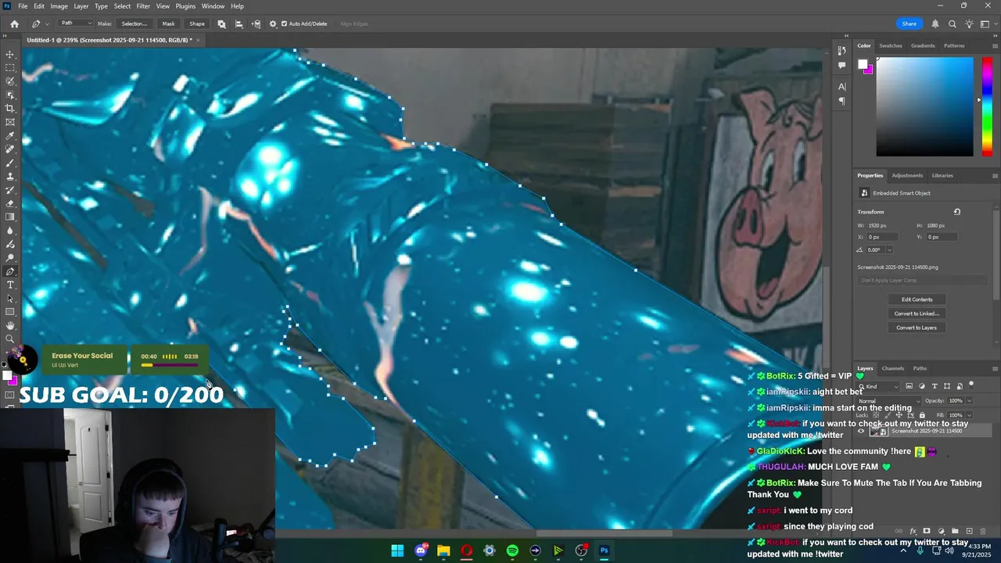Open the Pen tool preset picker arrow
The image size is (1001, 563).
click(46, 23)
